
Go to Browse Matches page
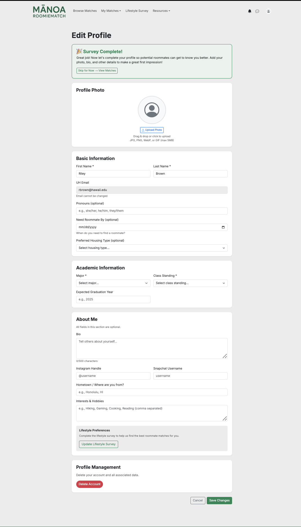(85, 11)
